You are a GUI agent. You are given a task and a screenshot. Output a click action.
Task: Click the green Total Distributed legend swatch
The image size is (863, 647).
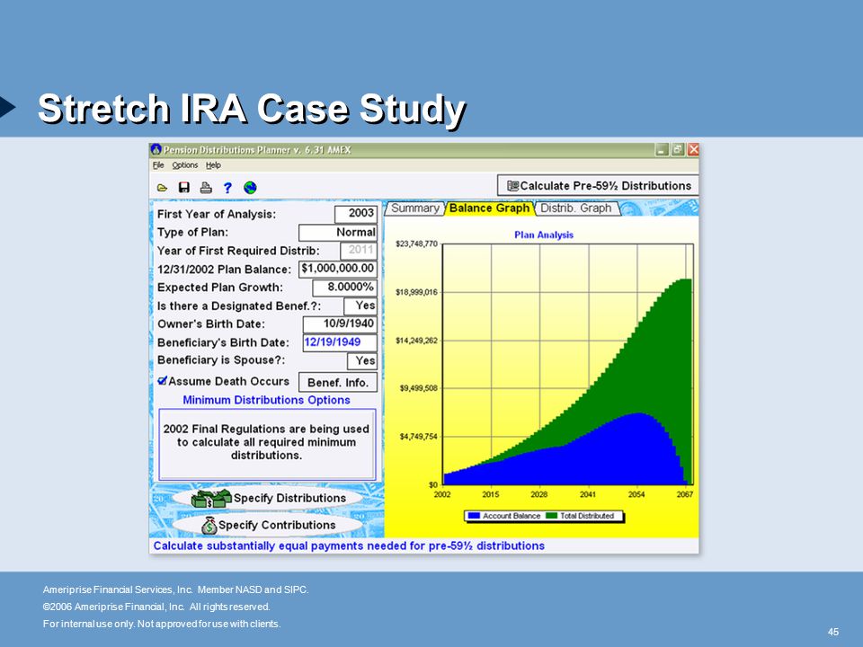click(x=551, y=516)
